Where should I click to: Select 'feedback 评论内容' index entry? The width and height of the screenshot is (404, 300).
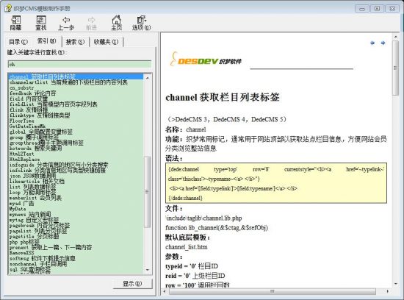32,93
